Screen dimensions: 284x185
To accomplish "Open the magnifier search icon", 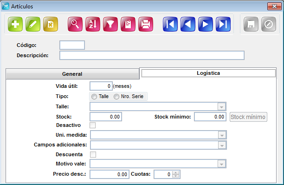I will (75, 24).
